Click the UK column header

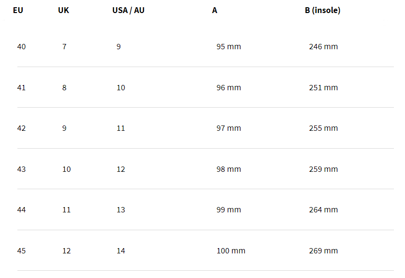pos(64,10)
